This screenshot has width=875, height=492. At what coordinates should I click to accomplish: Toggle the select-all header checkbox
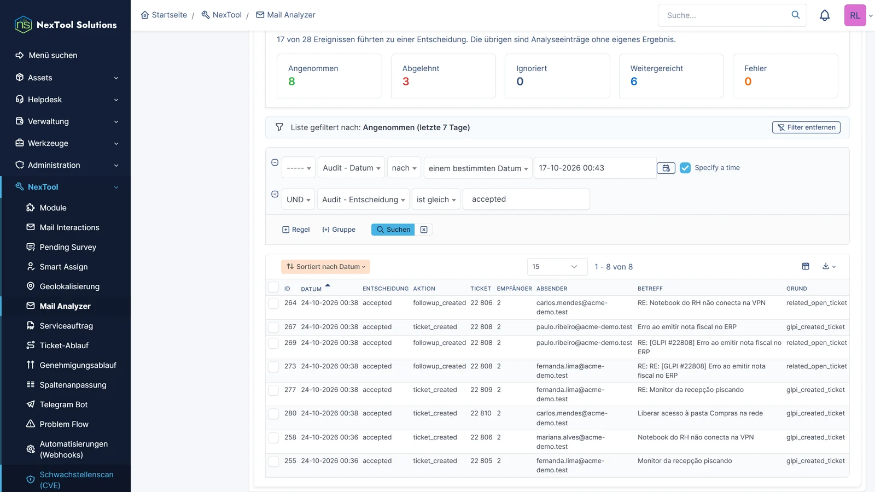pyautogui.click(x=273, y=288)
